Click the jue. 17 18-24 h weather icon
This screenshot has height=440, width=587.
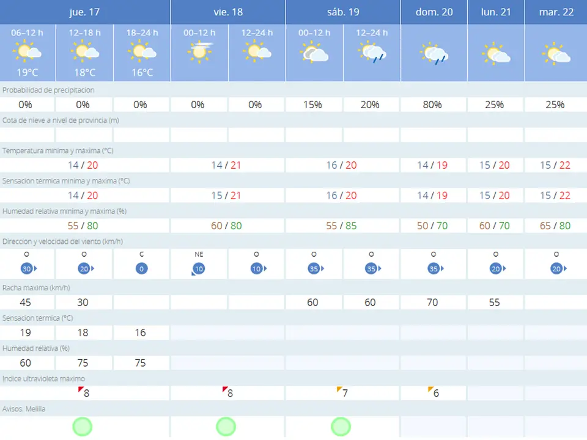click(142, 51)
